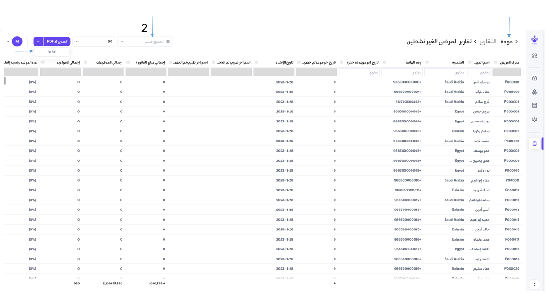Image resolution: width=549 pixels, height=294 pixels.
Task: Open column menu for رقم الهاتف header
Action: pyautogui.click(x=384, y=63)
